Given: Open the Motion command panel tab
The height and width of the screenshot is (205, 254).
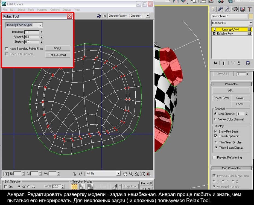Looking at the screenshot, I should tap(235, 9).
